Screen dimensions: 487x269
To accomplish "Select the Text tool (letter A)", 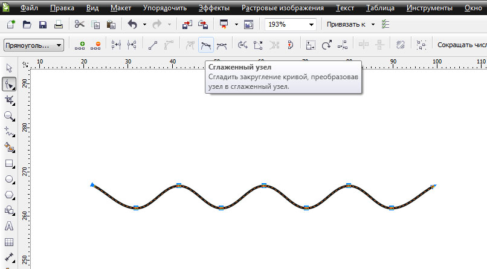I will coord(9,226).
